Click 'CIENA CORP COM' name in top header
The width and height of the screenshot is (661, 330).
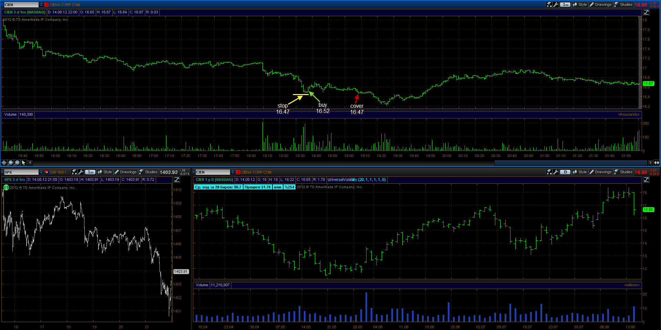(65, 5)
